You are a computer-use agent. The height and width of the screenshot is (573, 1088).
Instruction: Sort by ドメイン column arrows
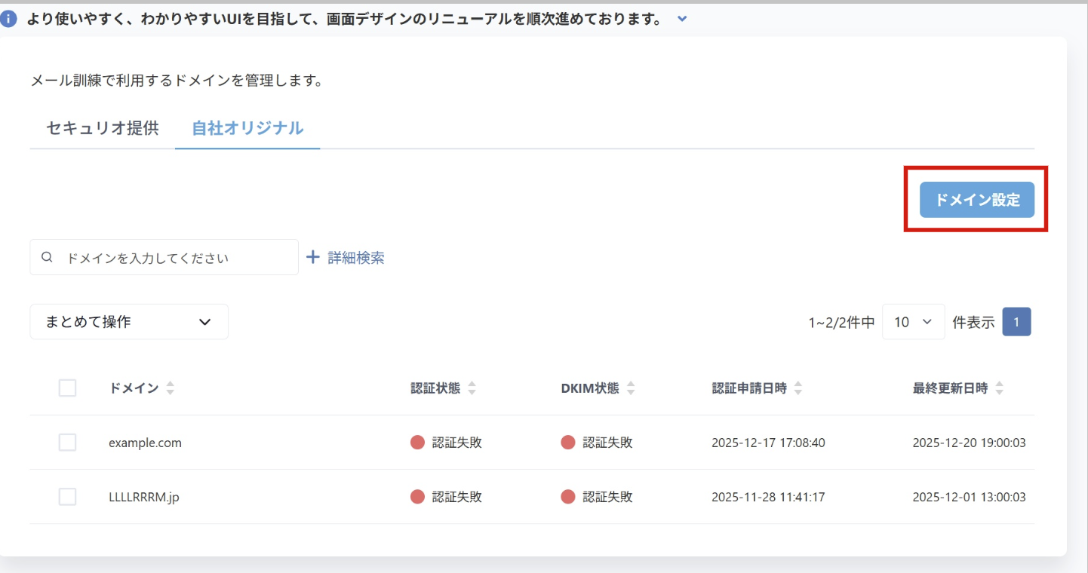coord(171,388)
